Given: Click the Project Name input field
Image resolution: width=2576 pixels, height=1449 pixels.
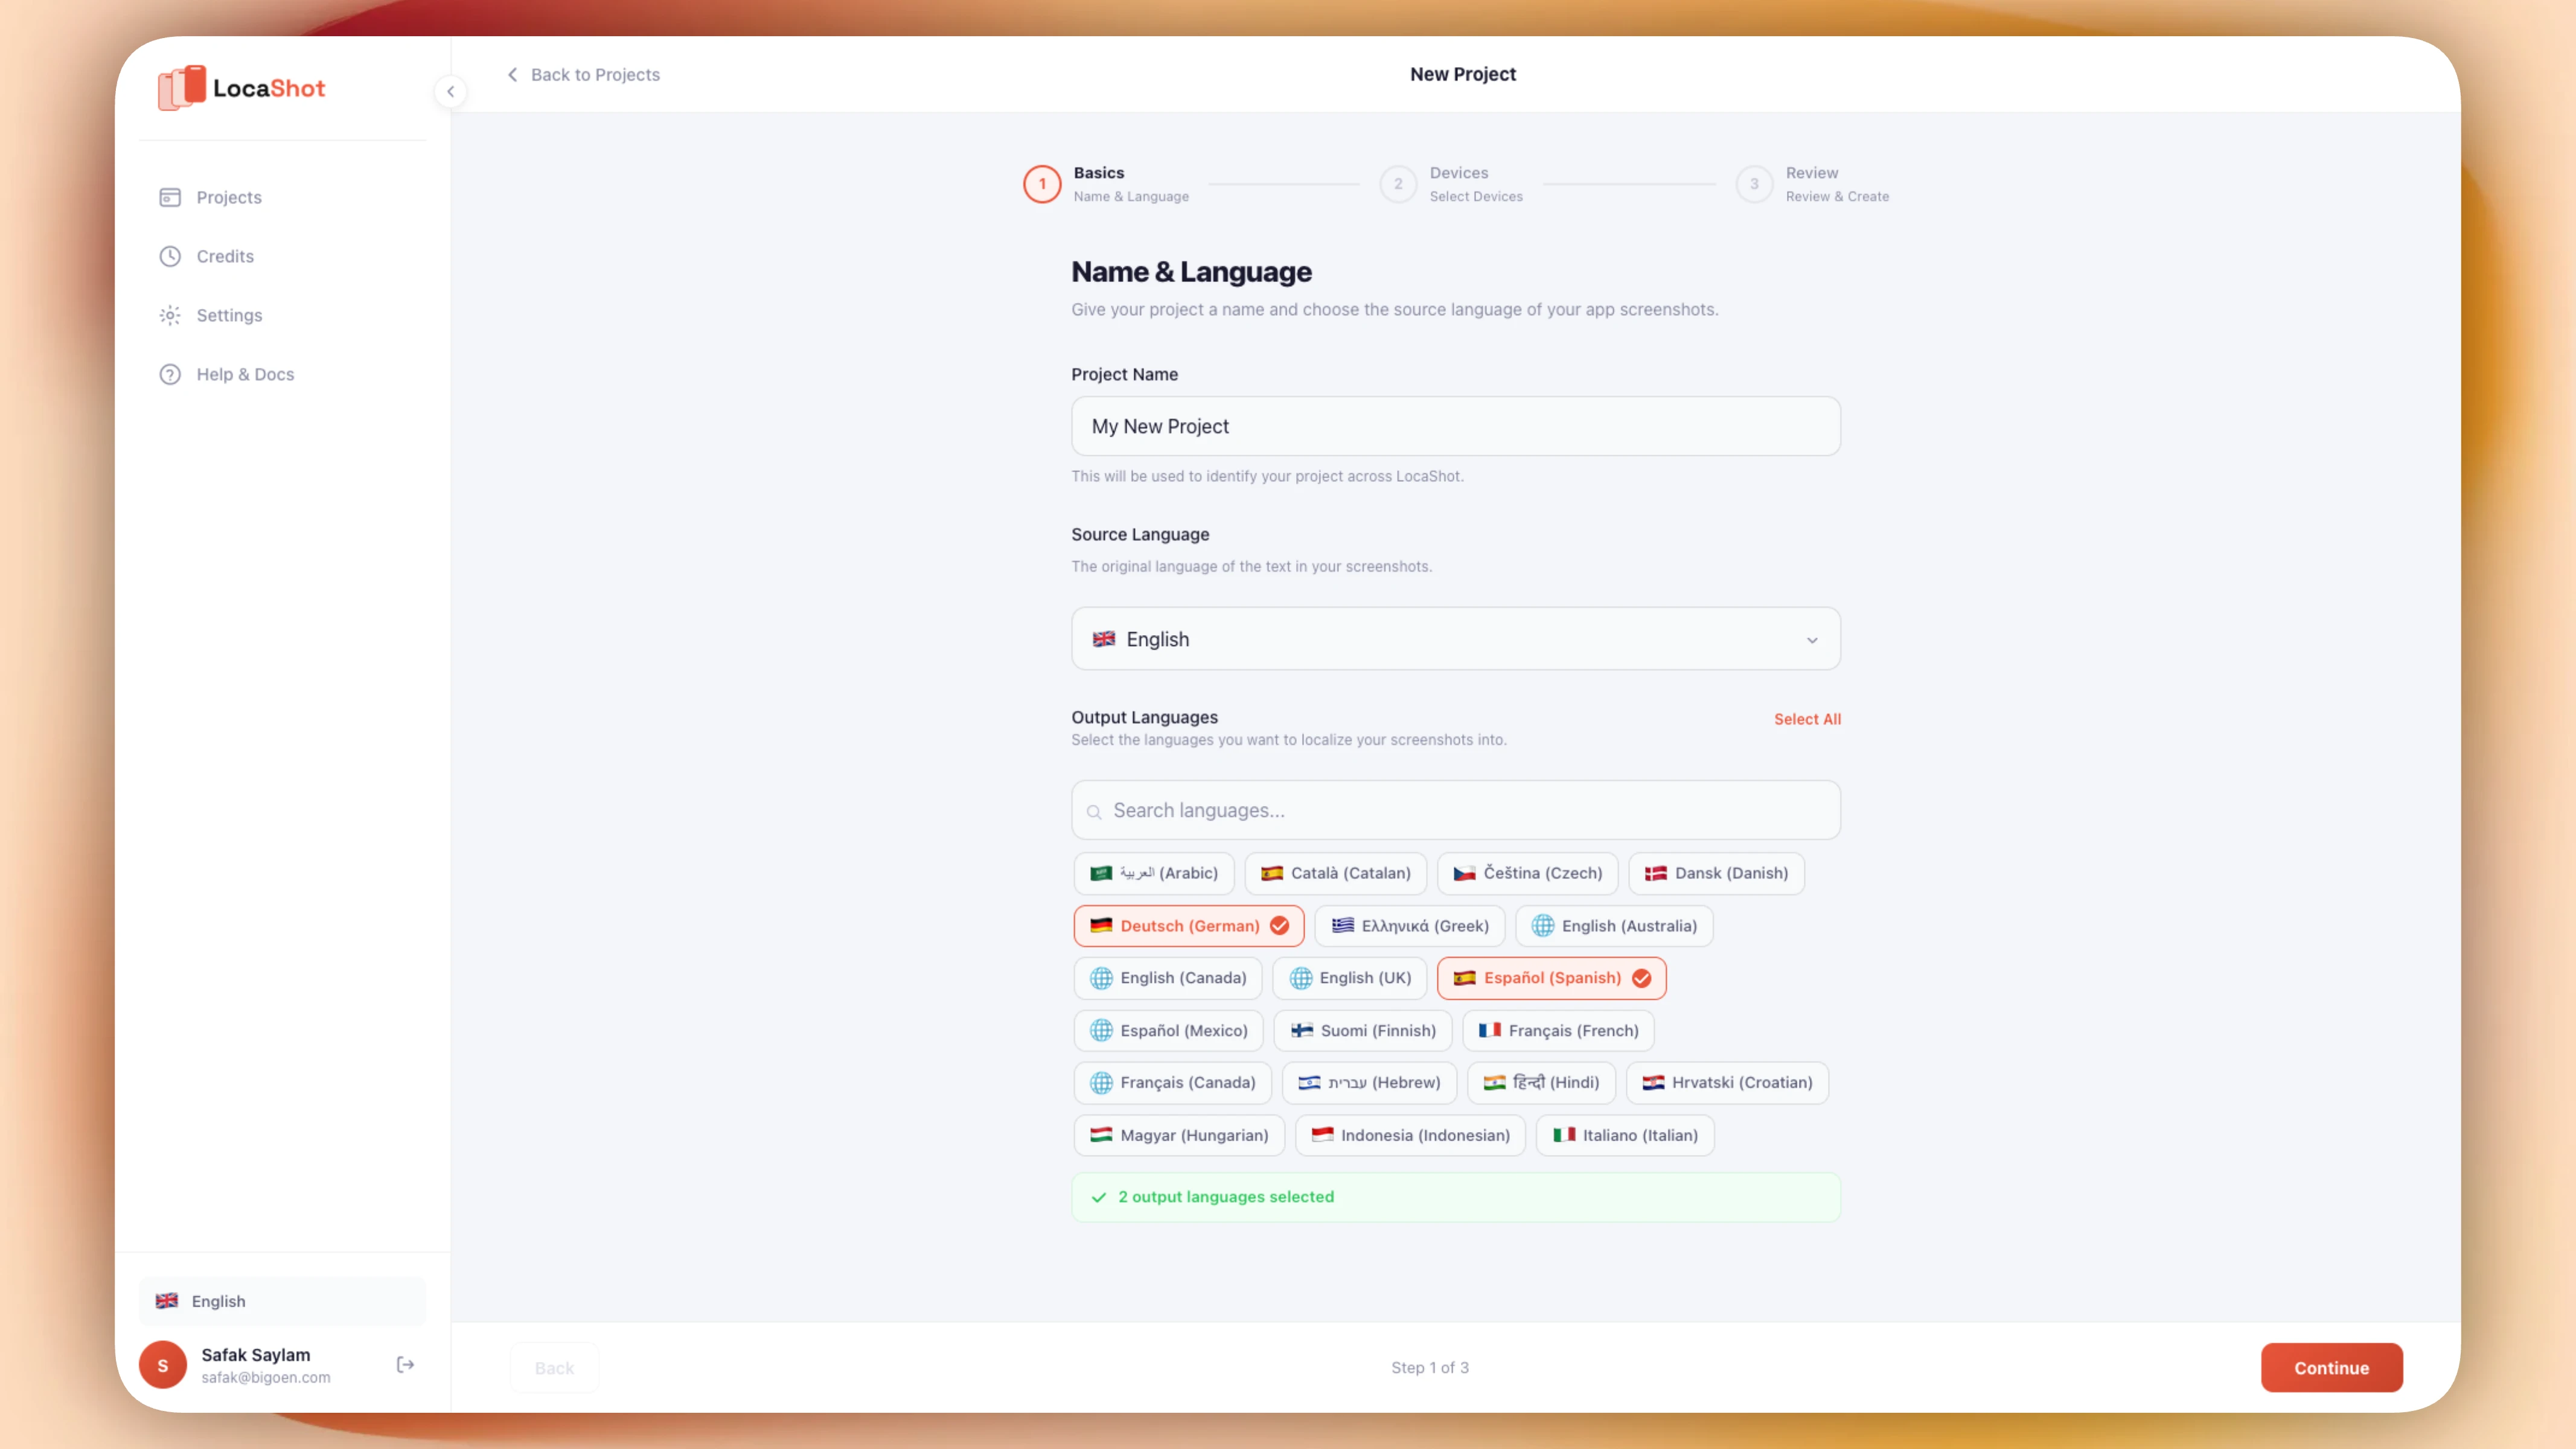Looking at the screenshot, I should [x=1455, y=426].
